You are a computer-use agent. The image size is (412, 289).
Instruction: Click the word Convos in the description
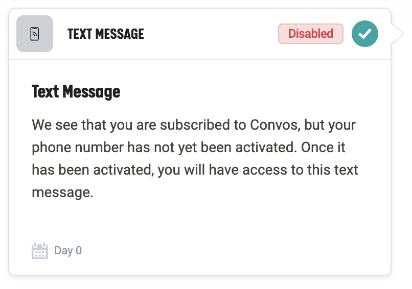(x=272, y=125)
